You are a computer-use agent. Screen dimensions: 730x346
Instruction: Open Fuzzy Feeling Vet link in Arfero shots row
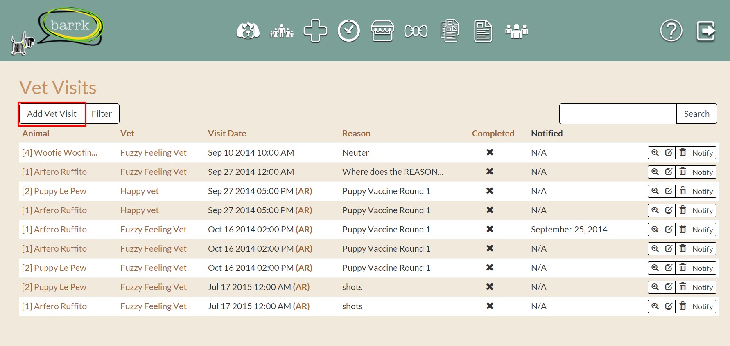(154, 306)
